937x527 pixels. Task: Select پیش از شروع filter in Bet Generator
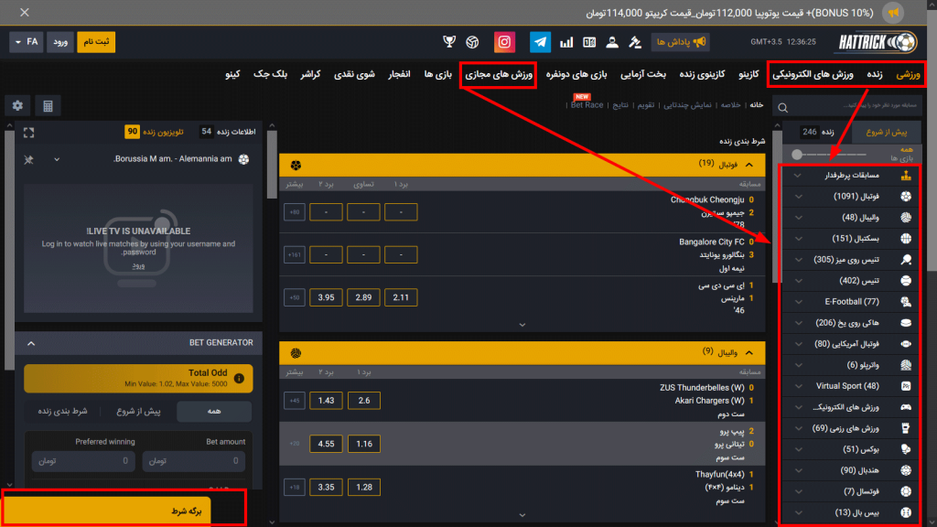140,412
